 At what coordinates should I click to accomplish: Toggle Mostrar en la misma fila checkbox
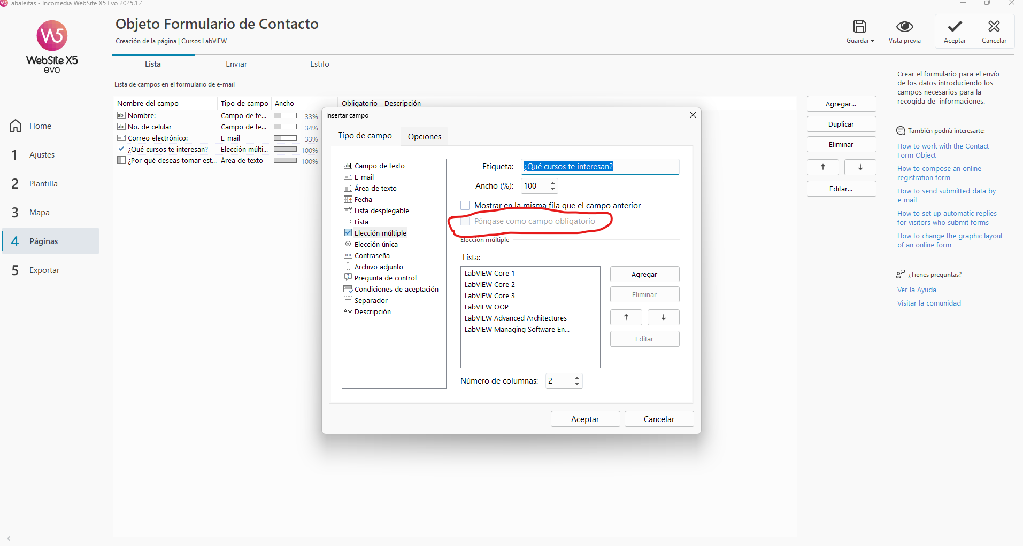[x=465, y=206]
